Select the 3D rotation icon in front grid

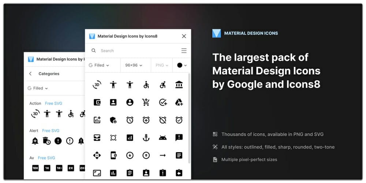pyautogui.click(x=97, y=85)
